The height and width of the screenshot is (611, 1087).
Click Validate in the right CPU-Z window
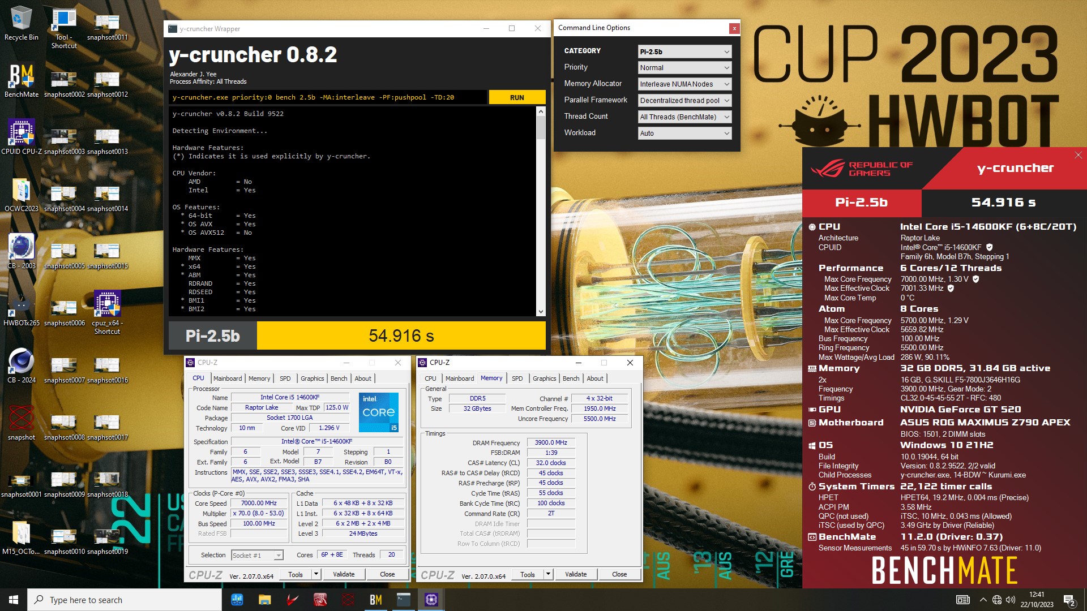point(576,574)
